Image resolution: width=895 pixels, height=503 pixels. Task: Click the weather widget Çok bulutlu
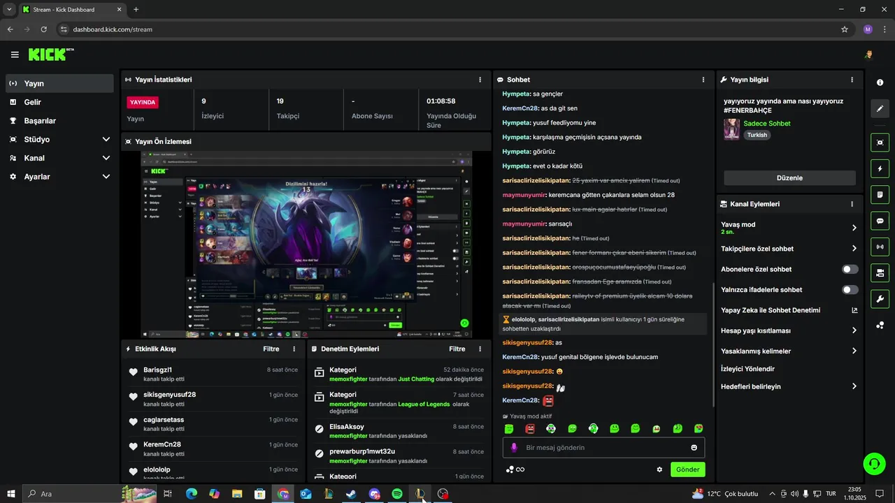725,494
